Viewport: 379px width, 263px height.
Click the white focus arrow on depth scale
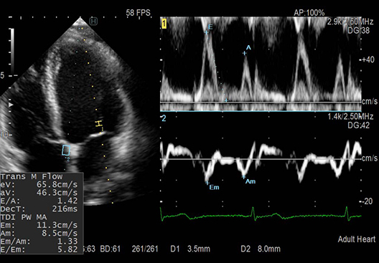point(11,105)
